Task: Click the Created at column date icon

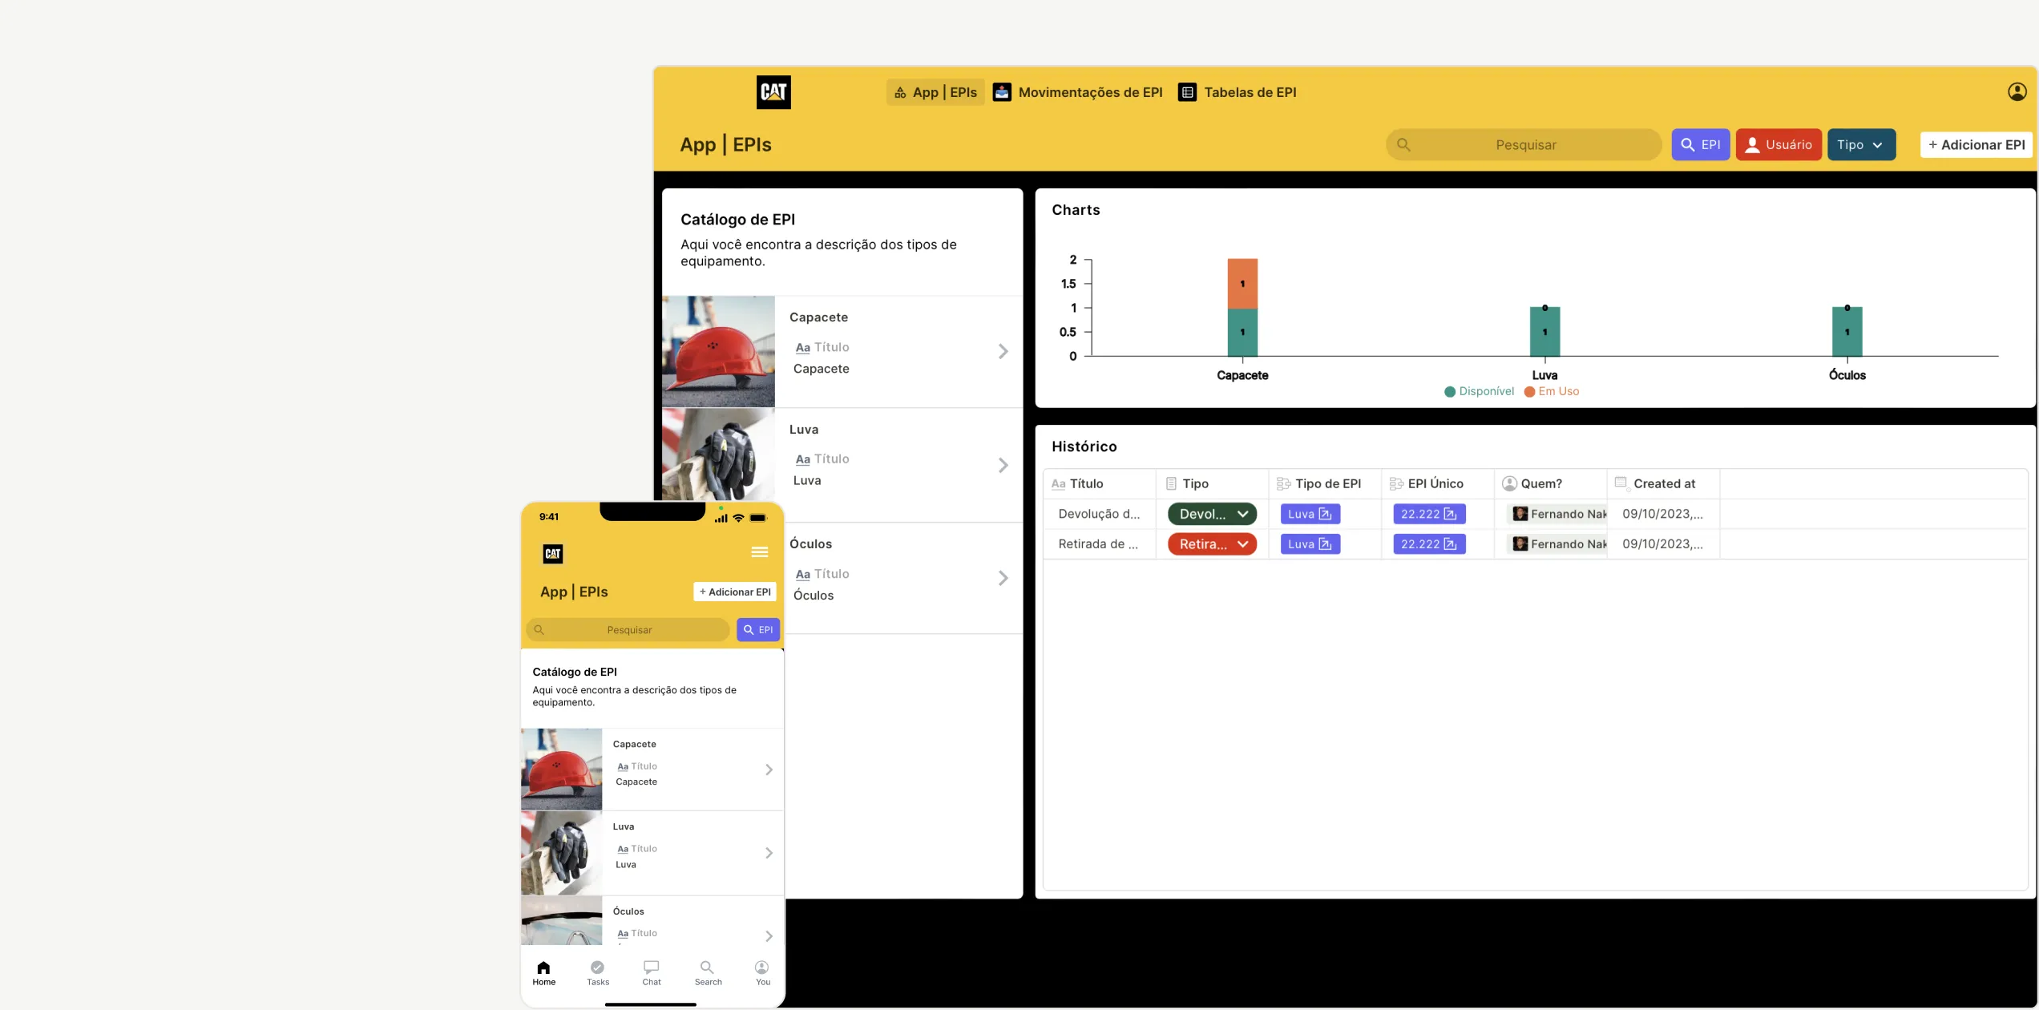Action: (x=1621, y=483)
